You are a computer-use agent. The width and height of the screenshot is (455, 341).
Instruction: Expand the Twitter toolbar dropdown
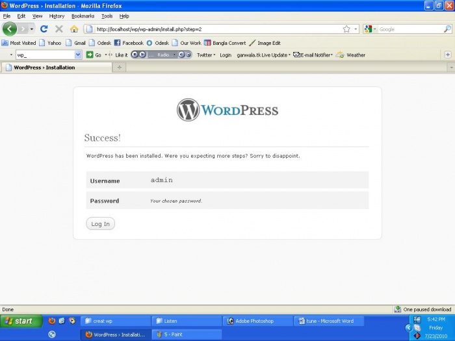click(206, 55)
